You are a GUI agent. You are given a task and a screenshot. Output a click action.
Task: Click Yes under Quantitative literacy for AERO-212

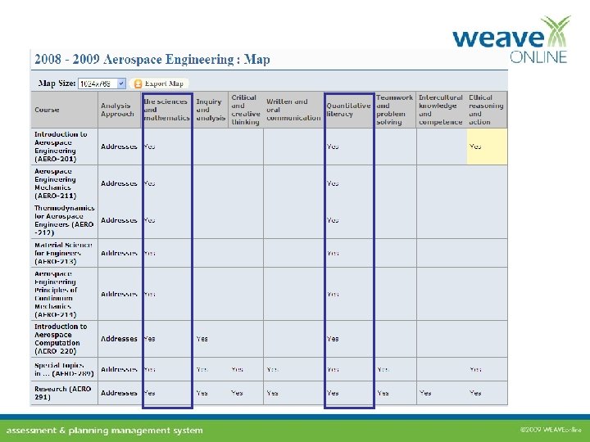coord(333,220)
